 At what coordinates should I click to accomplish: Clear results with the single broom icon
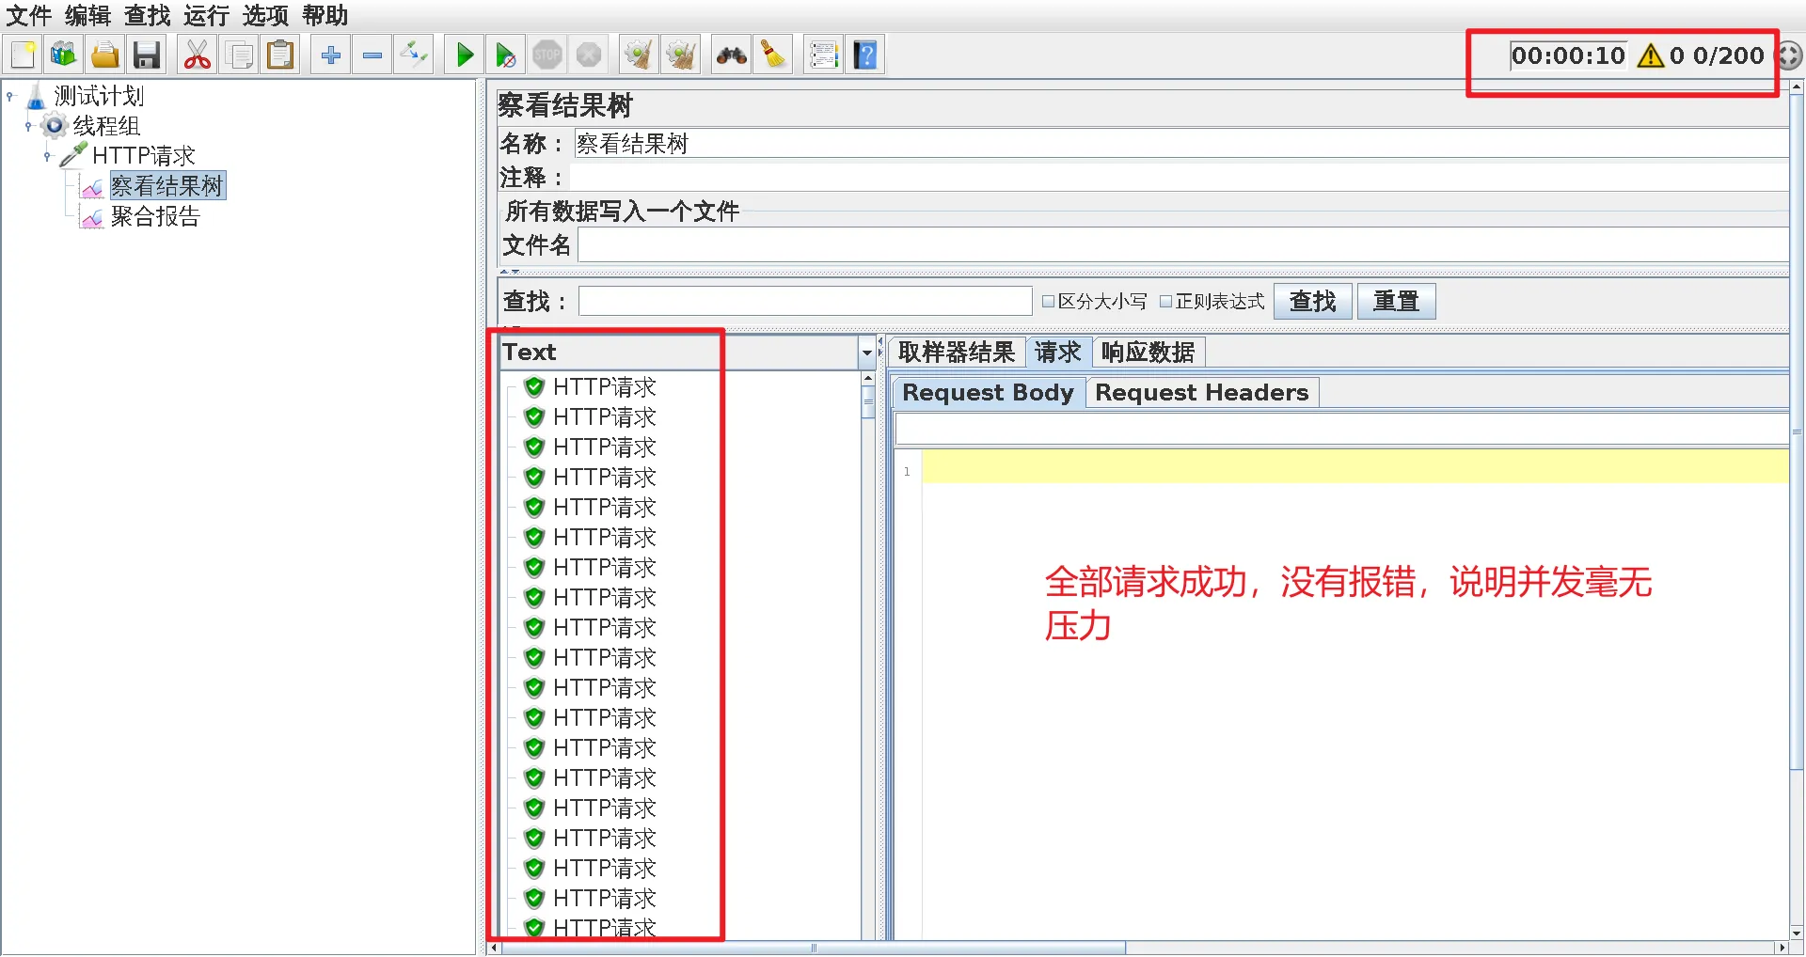pos(639,55)
